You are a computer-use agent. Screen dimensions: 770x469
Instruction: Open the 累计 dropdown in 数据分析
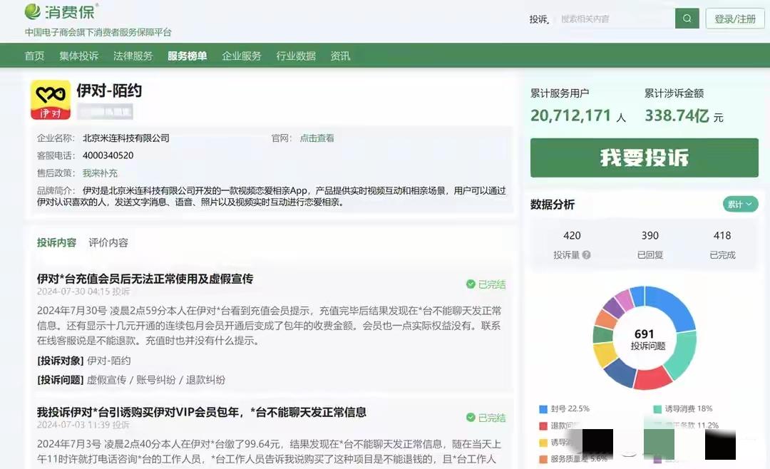[x=740, y=205]
